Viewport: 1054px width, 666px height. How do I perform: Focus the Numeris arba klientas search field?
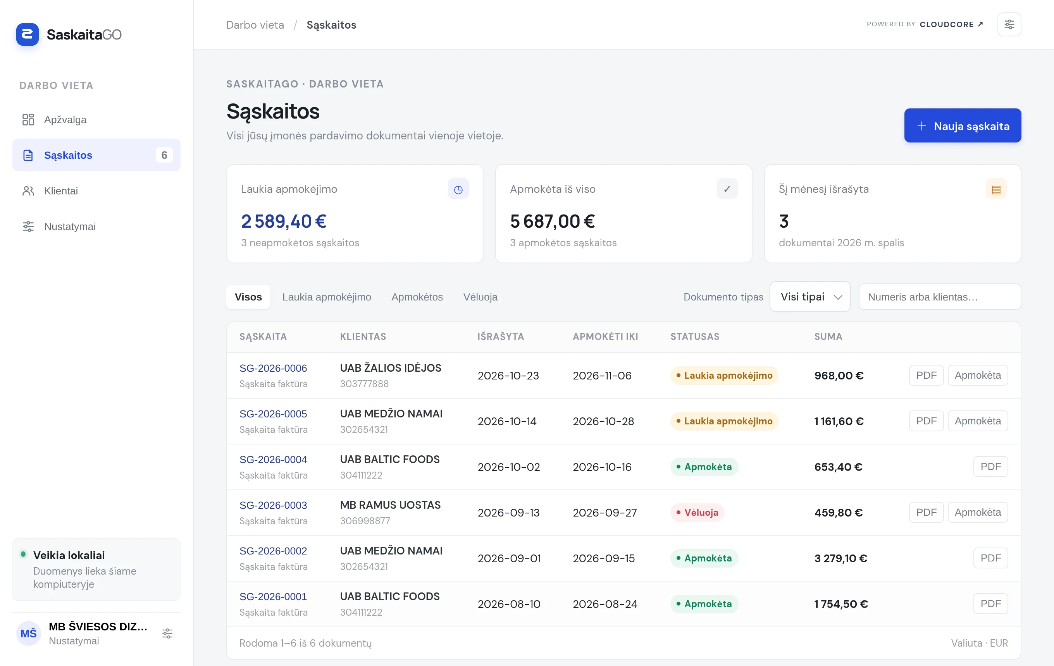[940, 297]
